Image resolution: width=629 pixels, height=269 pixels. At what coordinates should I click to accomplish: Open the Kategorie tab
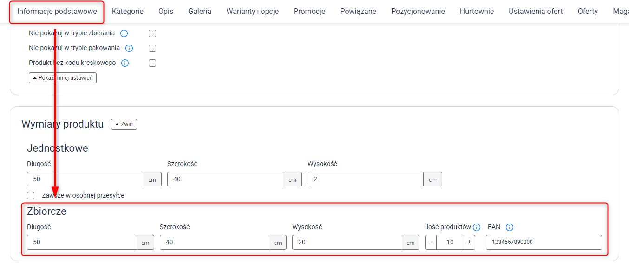128,12
